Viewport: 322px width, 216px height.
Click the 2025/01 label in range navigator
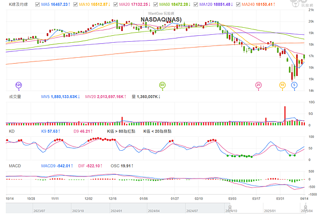coord(270,211)
